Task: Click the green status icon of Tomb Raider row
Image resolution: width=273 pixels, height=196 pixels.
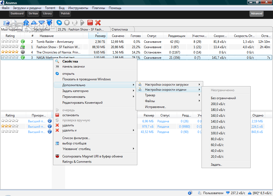Action: click(23, 41)
